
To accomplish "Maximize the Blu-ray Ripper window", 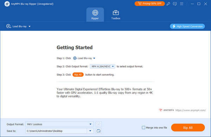I will (x=199, y=4).
